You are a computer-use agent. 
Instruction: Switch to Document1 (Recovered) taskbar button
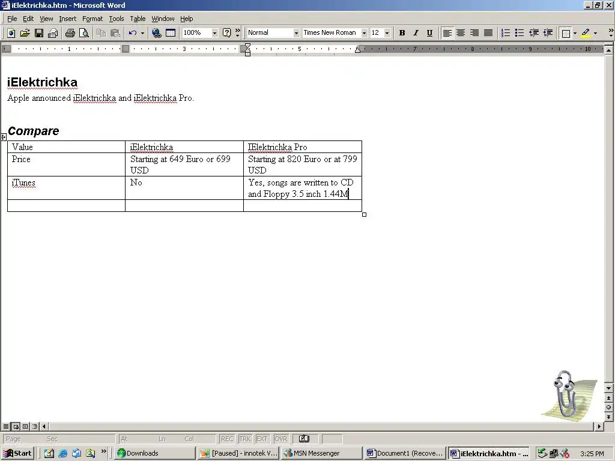point(405,453)
